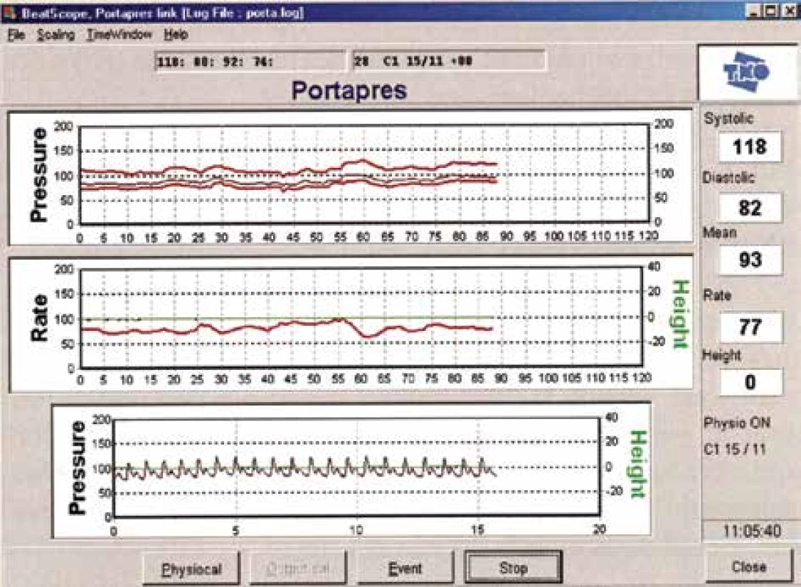Click the BeatScope title bar app icon

(x=10, y=12)
